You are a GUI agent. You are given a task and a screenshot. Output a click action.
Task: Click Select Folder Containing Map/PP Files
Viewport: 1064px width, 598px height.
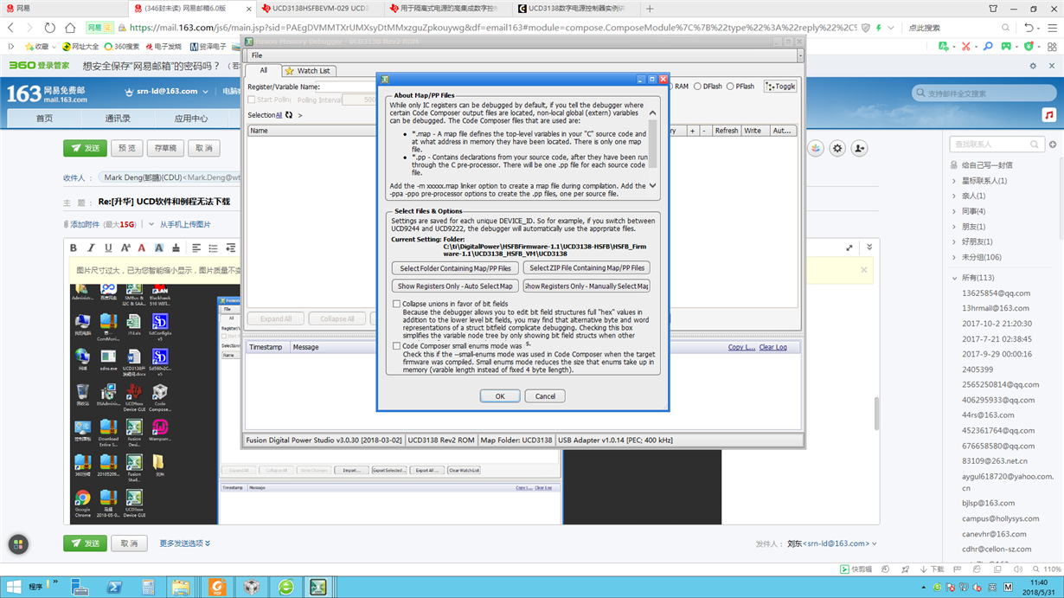click(x=455, y=268)
